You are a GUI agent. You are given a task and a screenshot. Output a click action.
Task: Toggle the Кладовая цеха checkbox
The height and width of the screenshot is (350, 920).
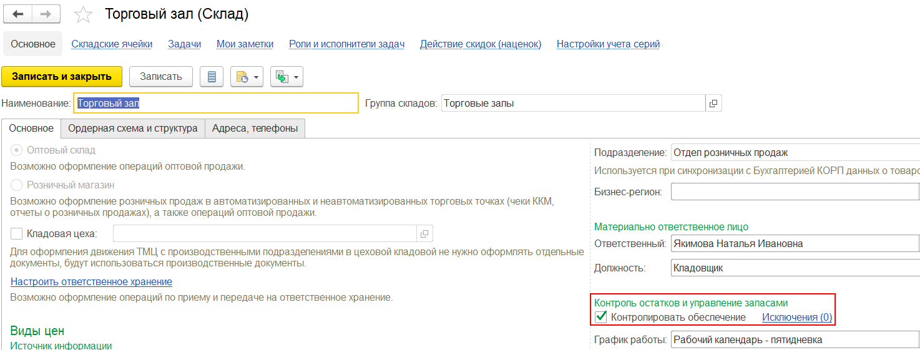(17, 234)
